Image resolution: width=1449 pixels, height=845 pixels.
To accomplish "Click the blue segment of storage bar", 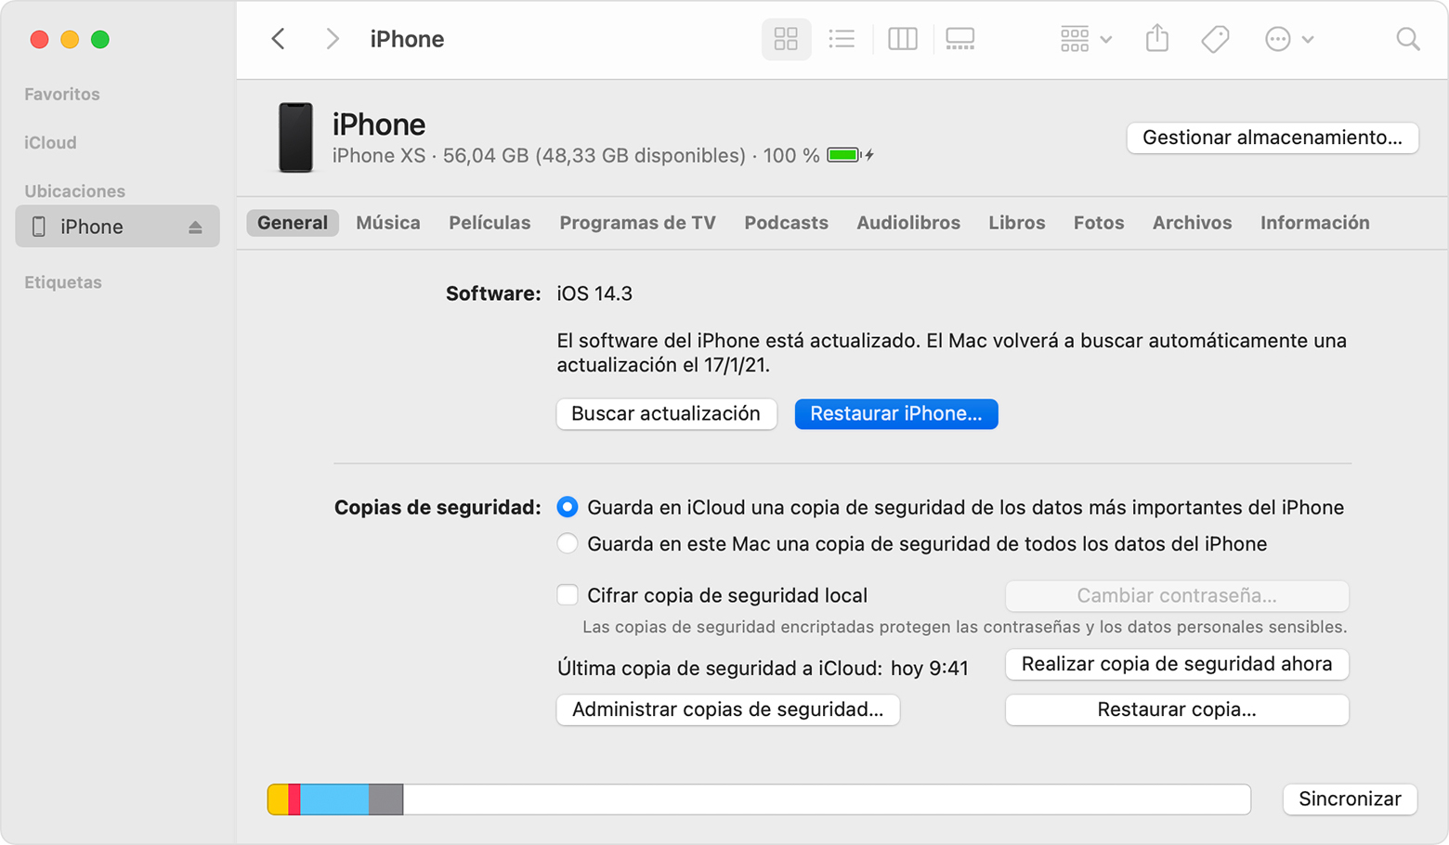I will 334,799.
